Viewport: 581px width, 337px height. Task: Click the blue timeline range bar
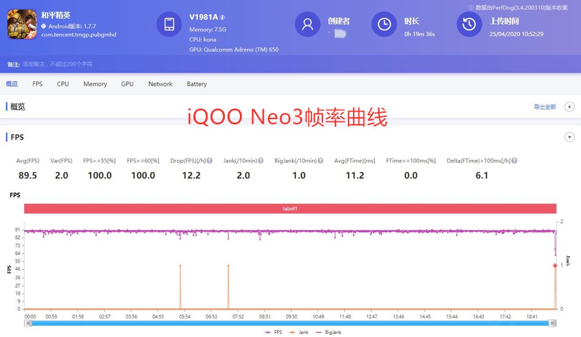[x=290, y=323]
